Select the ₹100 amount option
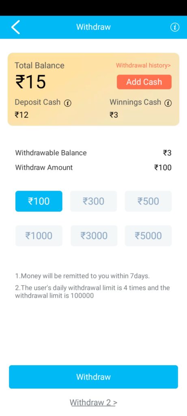 coord(39,201)
